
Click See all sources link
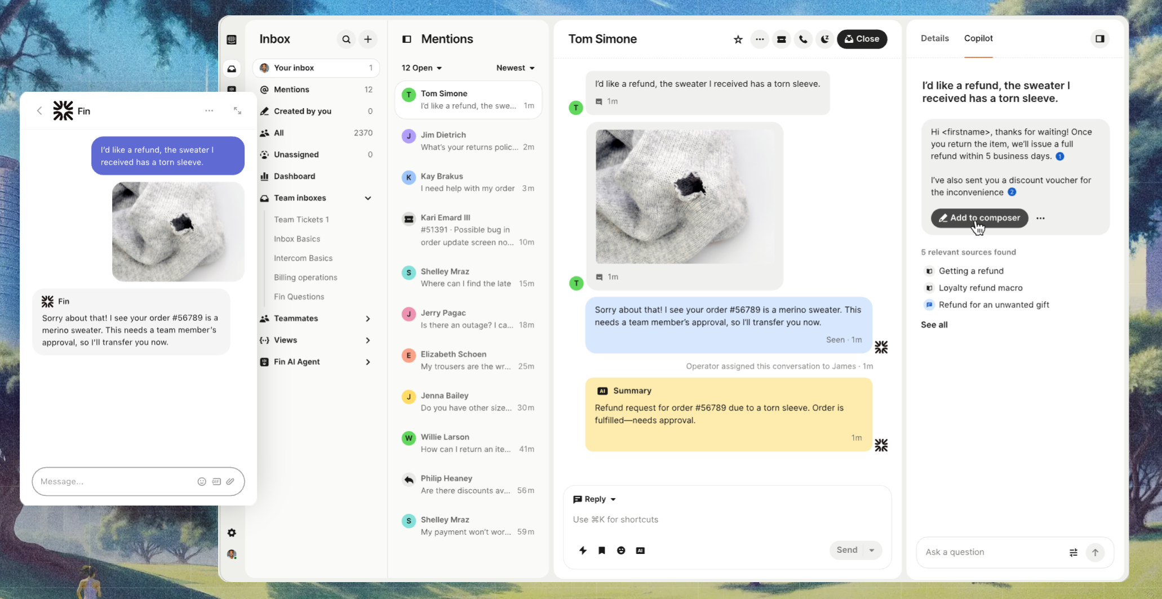pyautogui.click(x=934, y=325)
